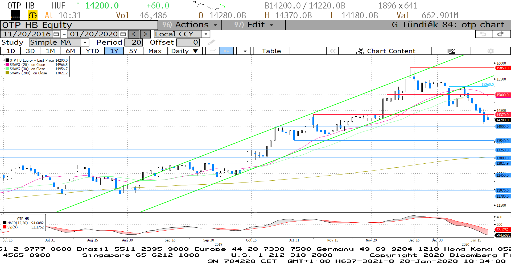
Task: Click the Offset value field
Action: click(x=188, y=42)
